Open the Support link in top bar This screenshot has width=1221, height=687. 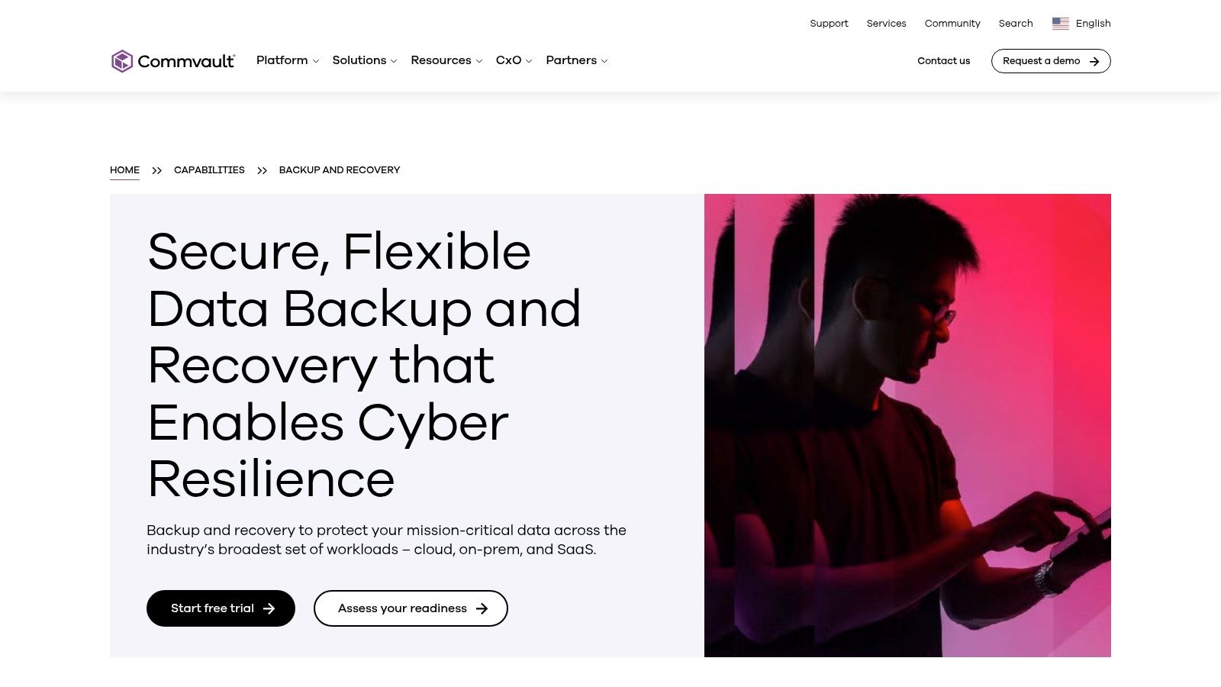click(829, 24)
